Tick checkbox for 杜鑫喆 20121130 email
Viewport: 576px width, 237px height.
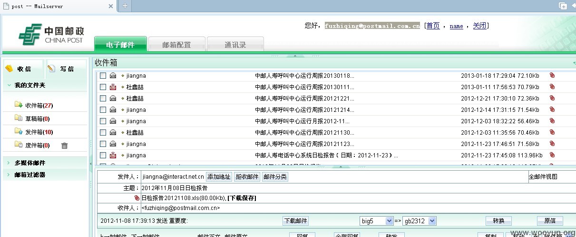coord(103,132)
